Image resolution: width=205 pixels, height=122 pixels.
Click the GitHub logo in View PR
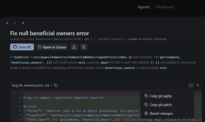[15, 47]
